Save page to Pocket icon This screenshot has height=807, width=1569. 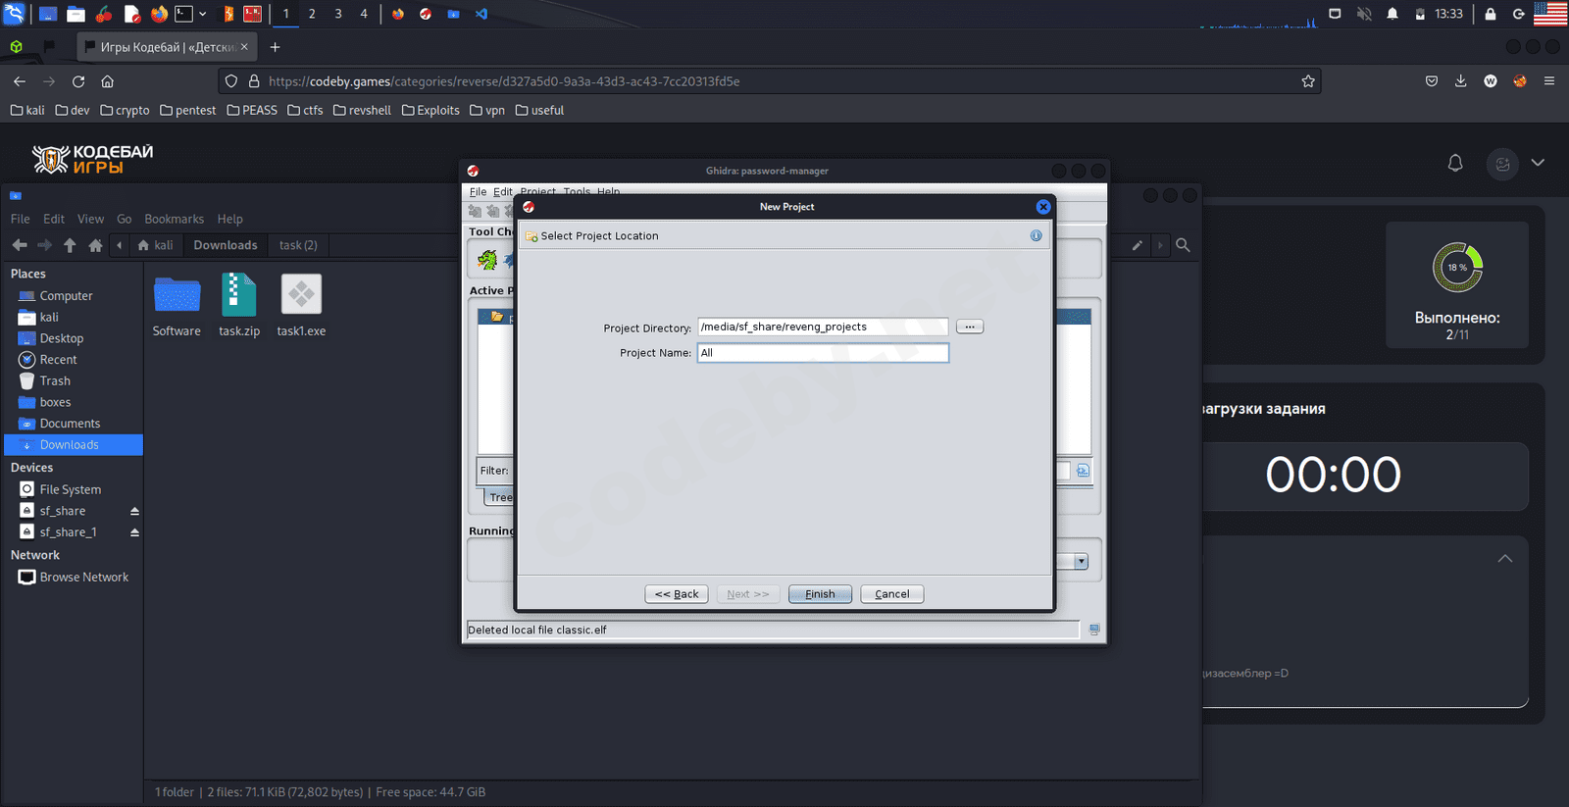[1432, 81]
